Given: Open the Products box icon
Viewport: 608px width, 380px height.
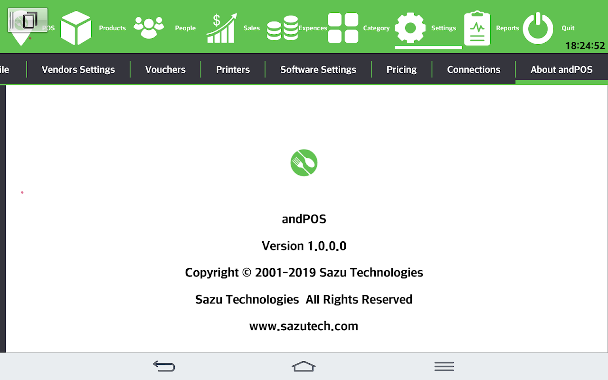Looking at the screenshot, I should tap(76, 28).
